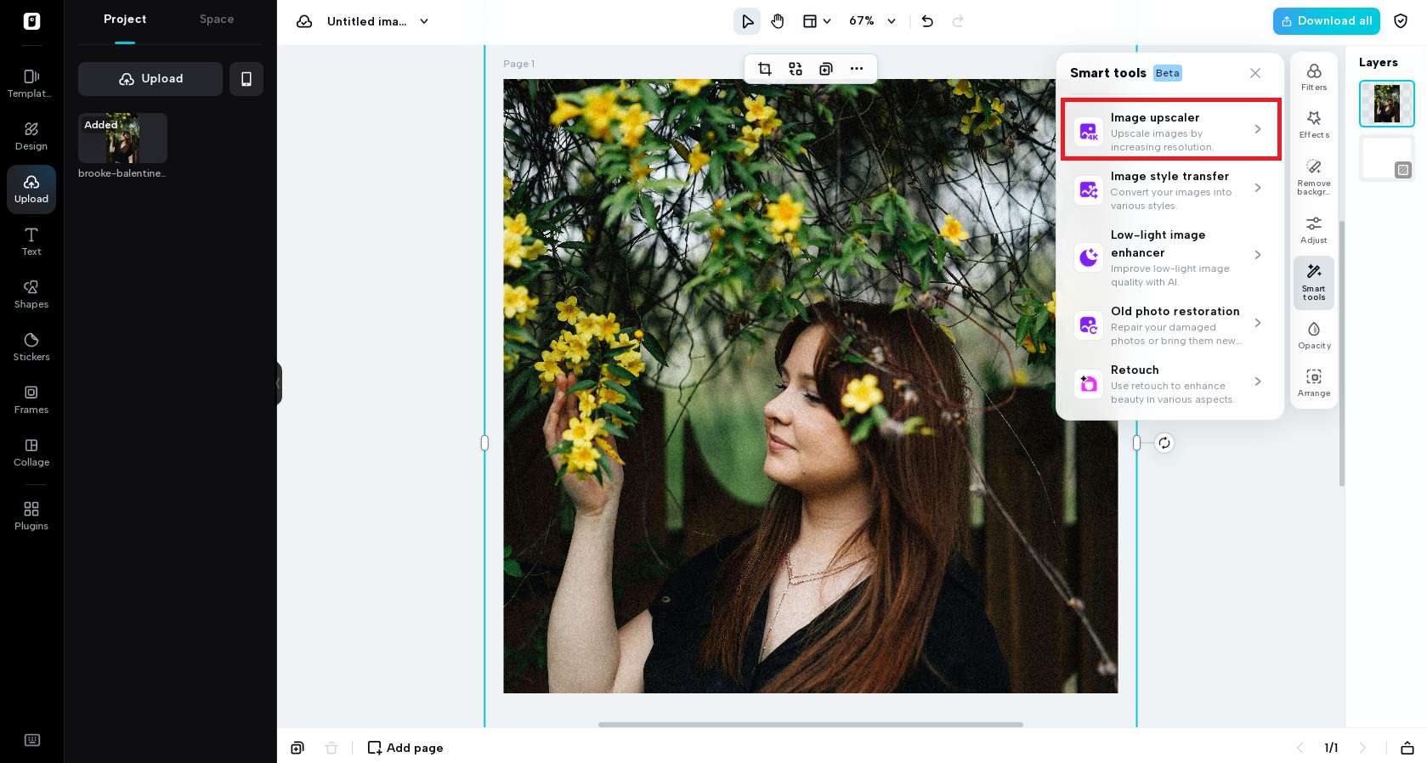Click the Upload button
This screenshot has width=1427, height=763.
coord(150,79)
